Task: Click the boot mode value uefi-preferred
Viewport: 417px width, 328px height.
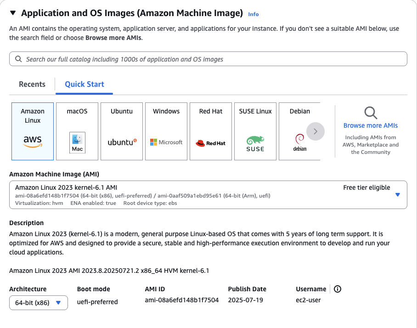Action: (97, 302)
